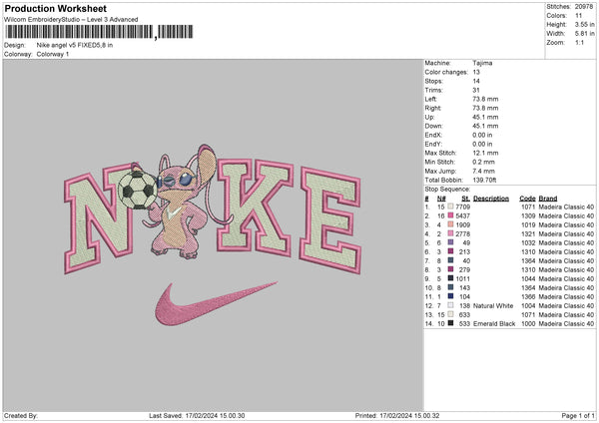Select the blue swatch beside 143 stitches

point(451,287)
